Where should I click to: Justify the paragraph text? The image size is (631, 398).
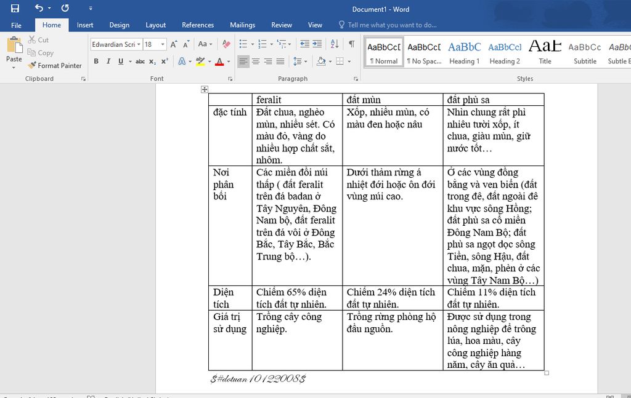coord(280,62)
